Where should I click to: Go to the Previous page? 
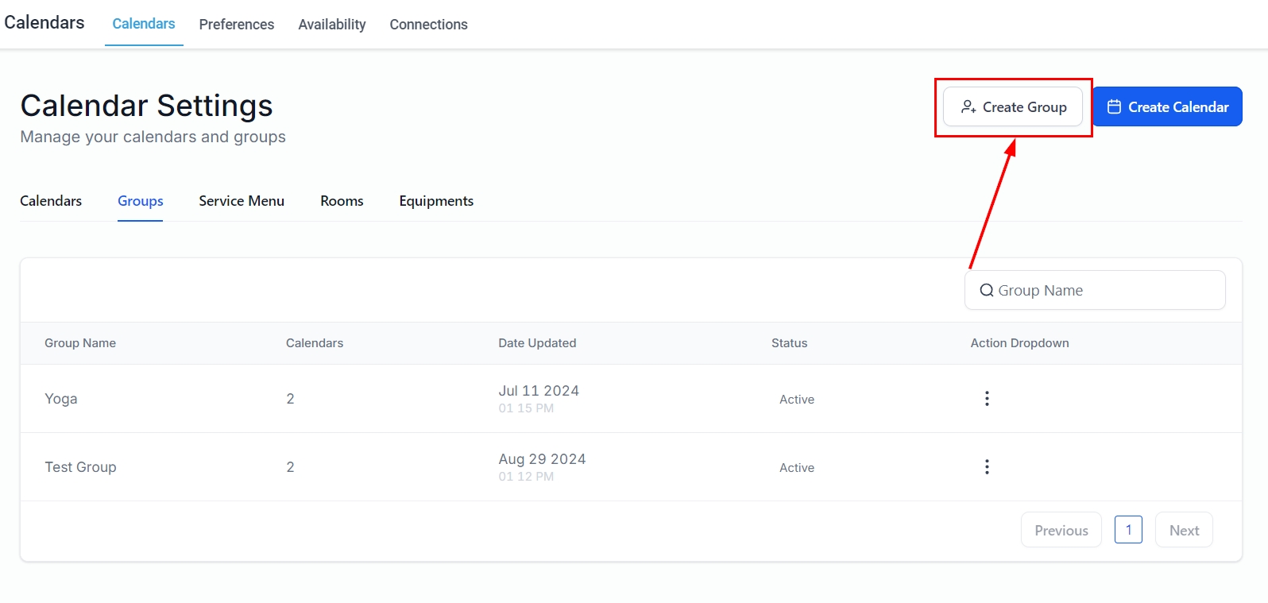coord(1061,531)
